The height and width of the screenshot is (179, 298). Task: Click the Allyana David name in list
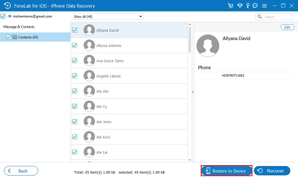coord(107,31)
